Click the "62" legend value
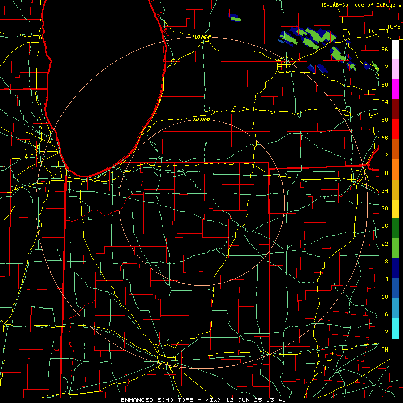 (x=385, y=67)
